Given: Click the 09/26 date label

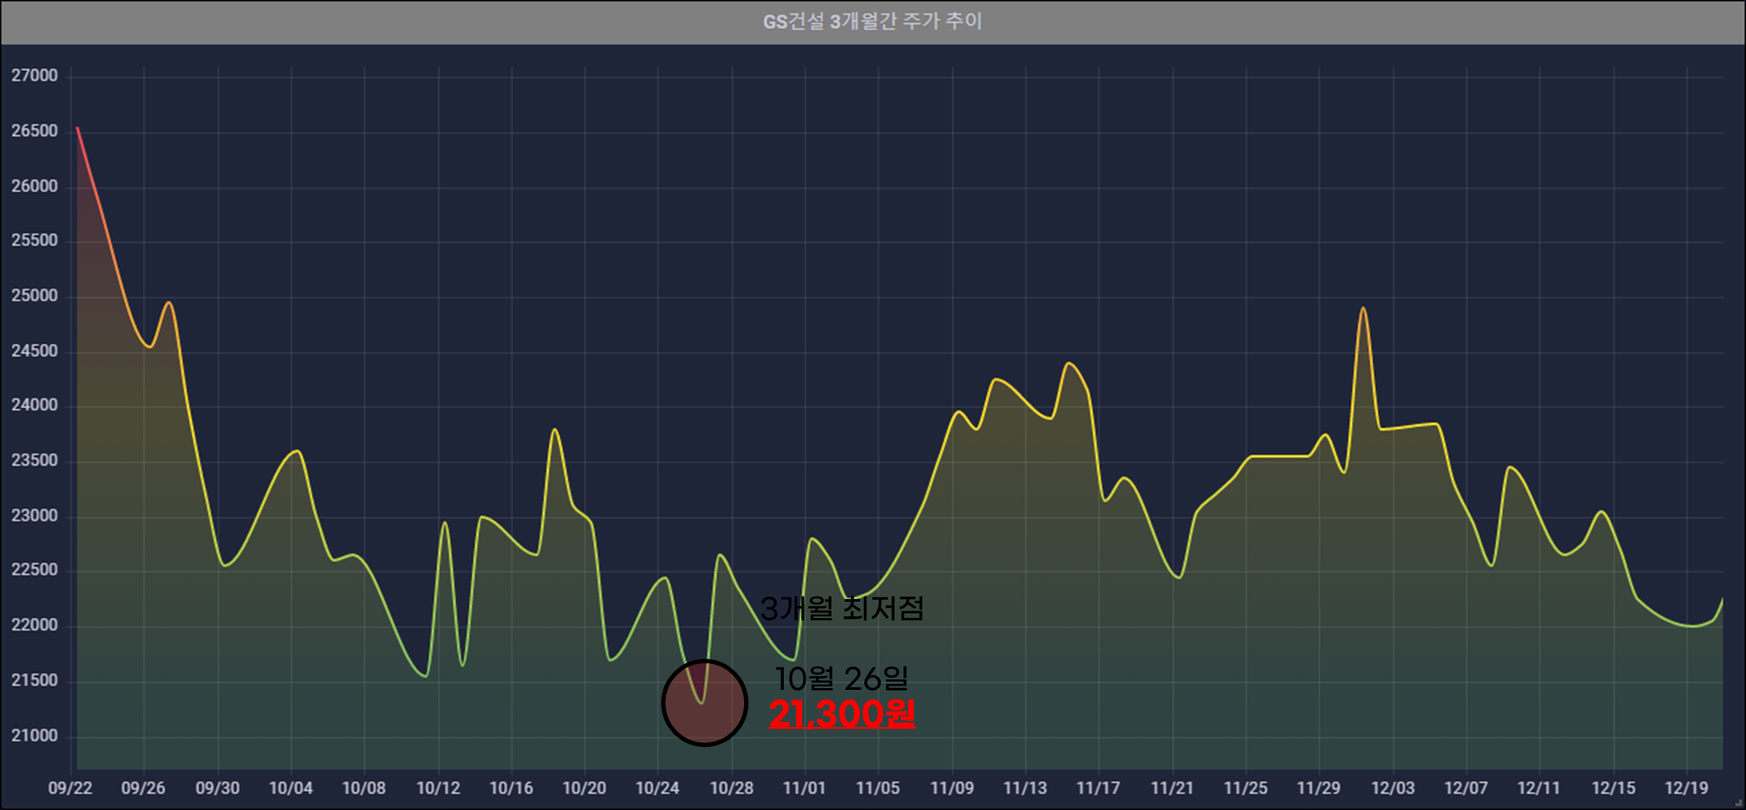Looking at the screenshot, I should [x=144, y=788].
